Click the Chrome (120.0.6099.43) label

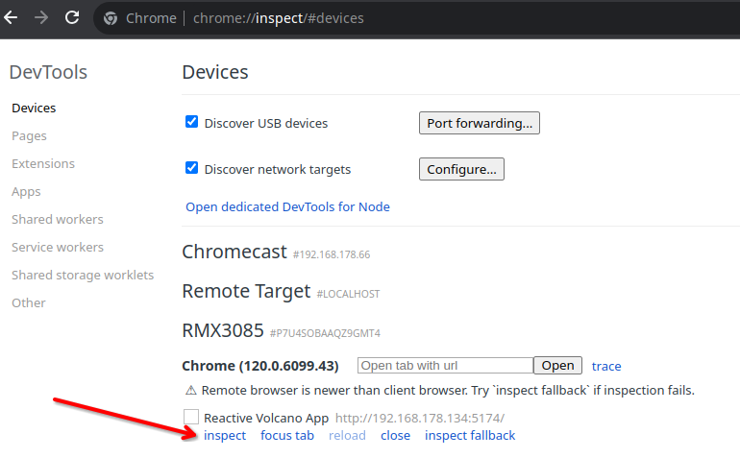[x=260, y=366]
